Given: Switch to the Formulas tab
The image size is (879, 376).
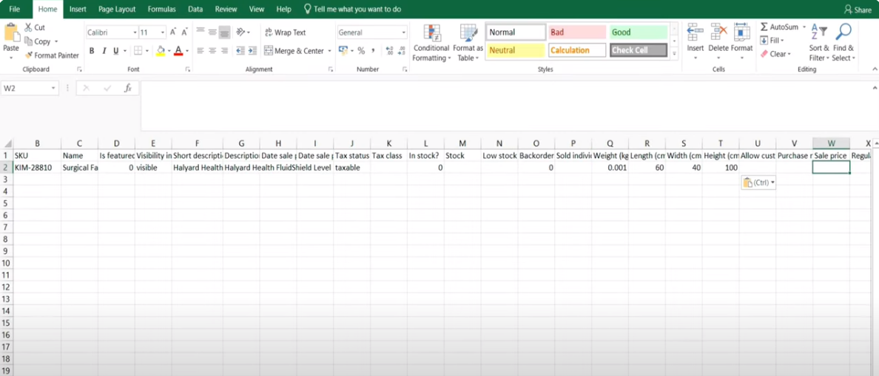Looking at the screenshot, I should (x=161, y=10).
